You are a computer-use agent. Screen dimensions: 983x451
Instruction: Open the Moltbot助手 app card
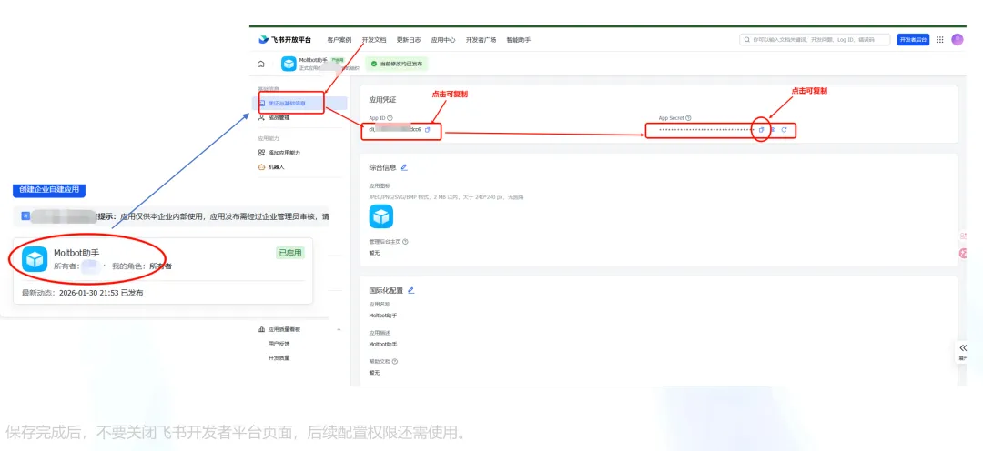point(163,271)
